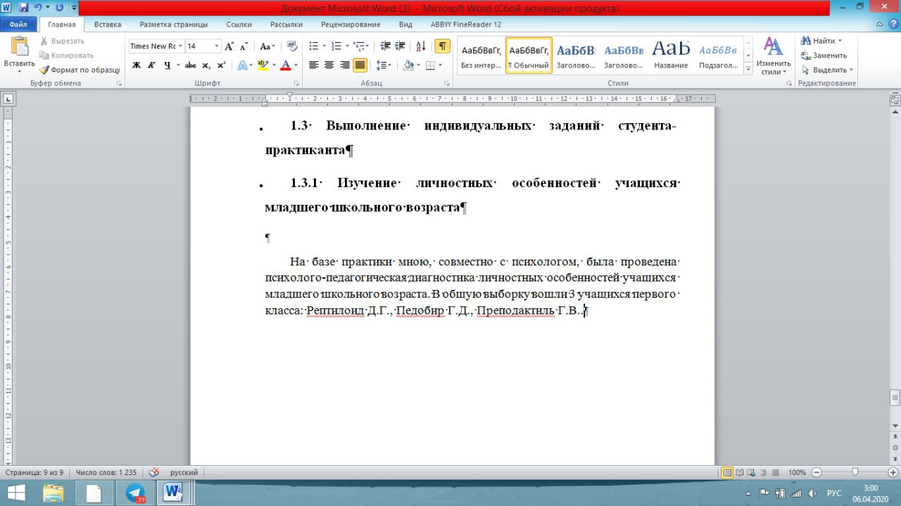Switch to Web Layout view in status bar
901x506 pixels.
pos(752,473)
